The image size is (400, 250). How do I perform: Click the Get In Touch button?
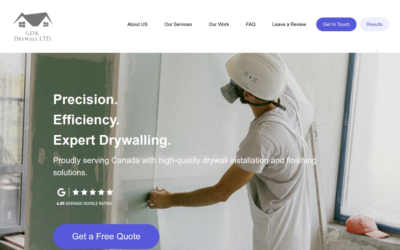[x=336, y=24]
